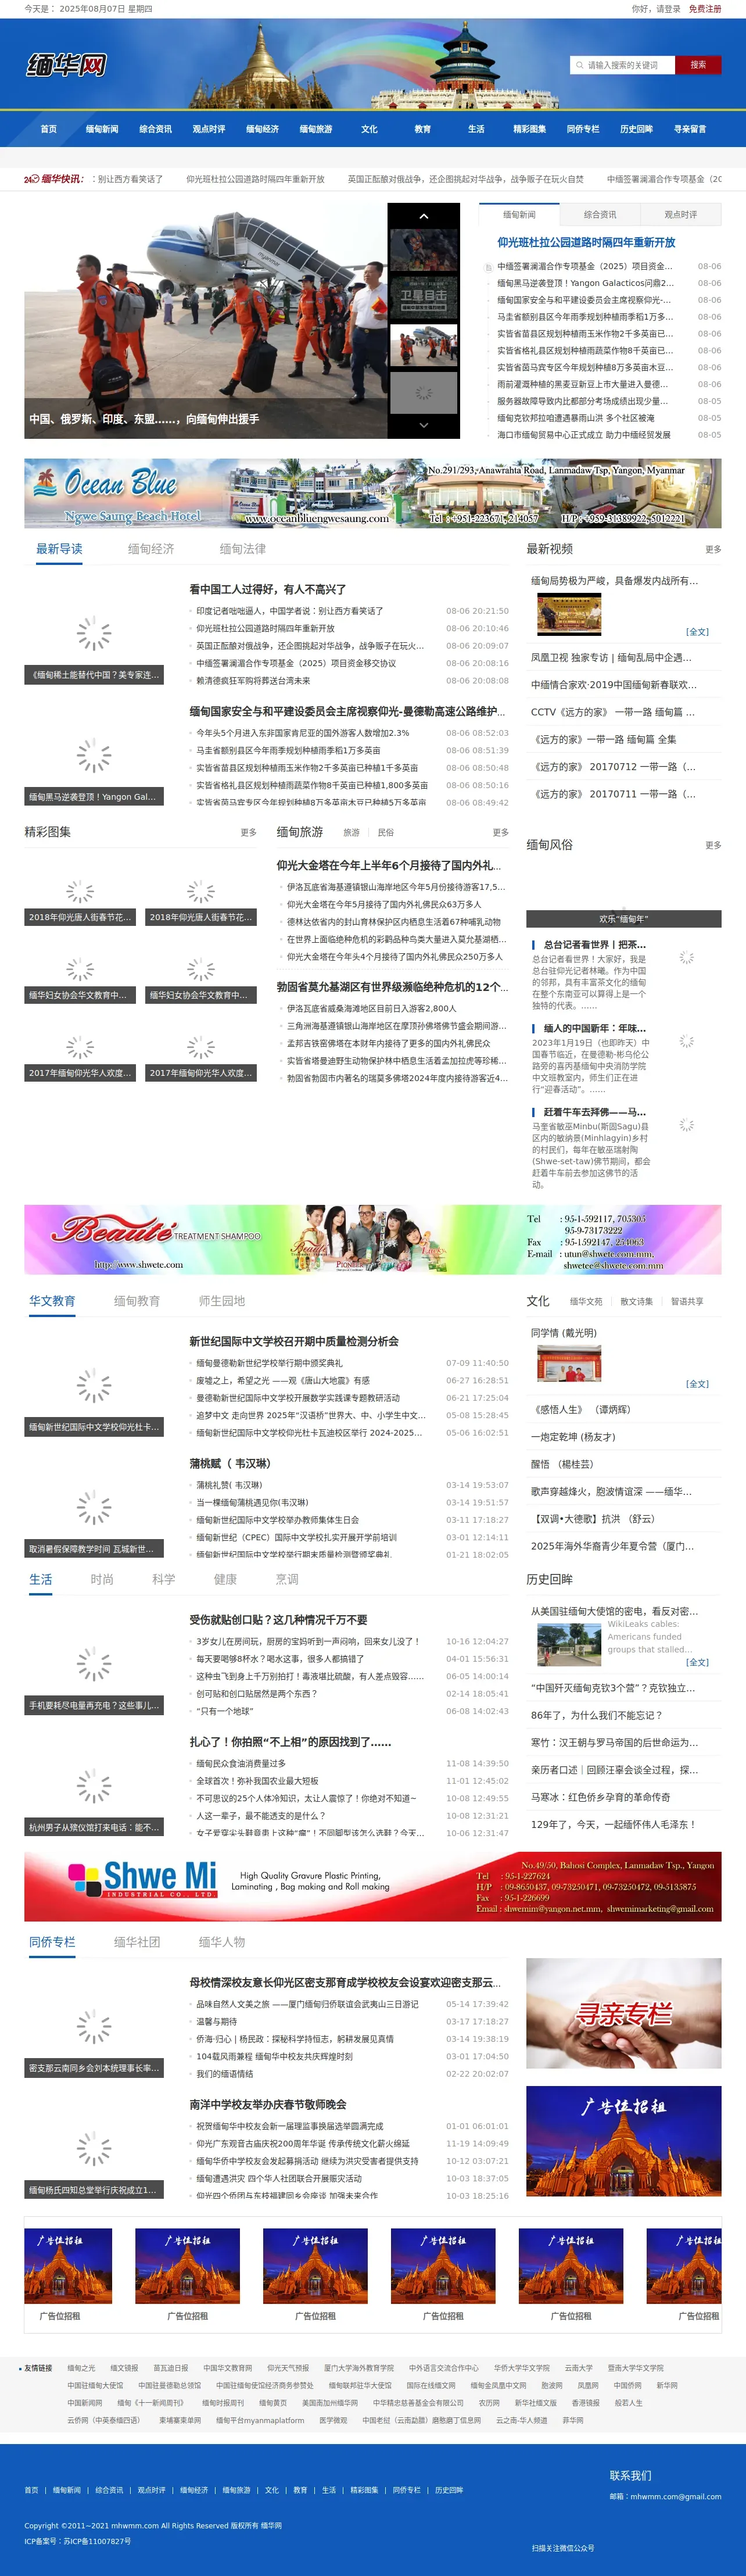The image size is (746, 2576).
Task: Open the 免费注册 registration link
Action: pos(705,9)
